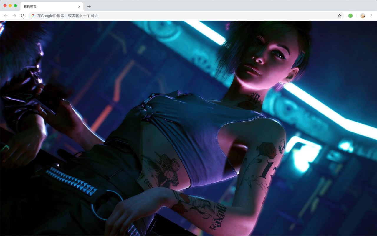Screen dimensions: 377x236
Task: Close the 新标签页 tab
Action: [79, 6]
